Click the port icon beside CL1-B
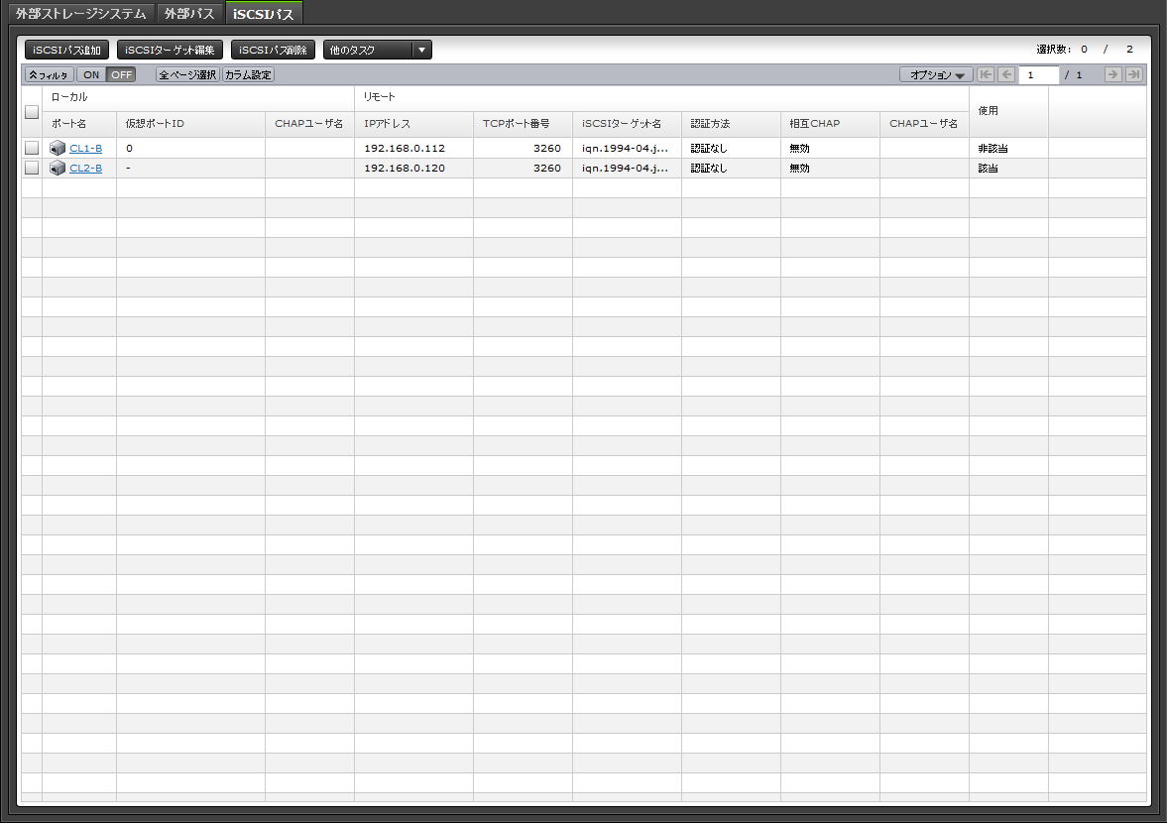 58,148
